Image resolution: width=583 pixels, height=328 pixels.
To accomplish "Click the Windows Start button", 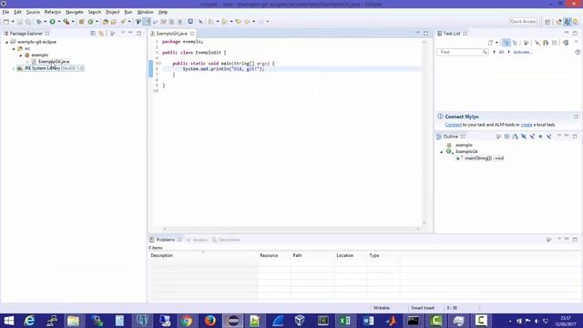I will (8, 321).
